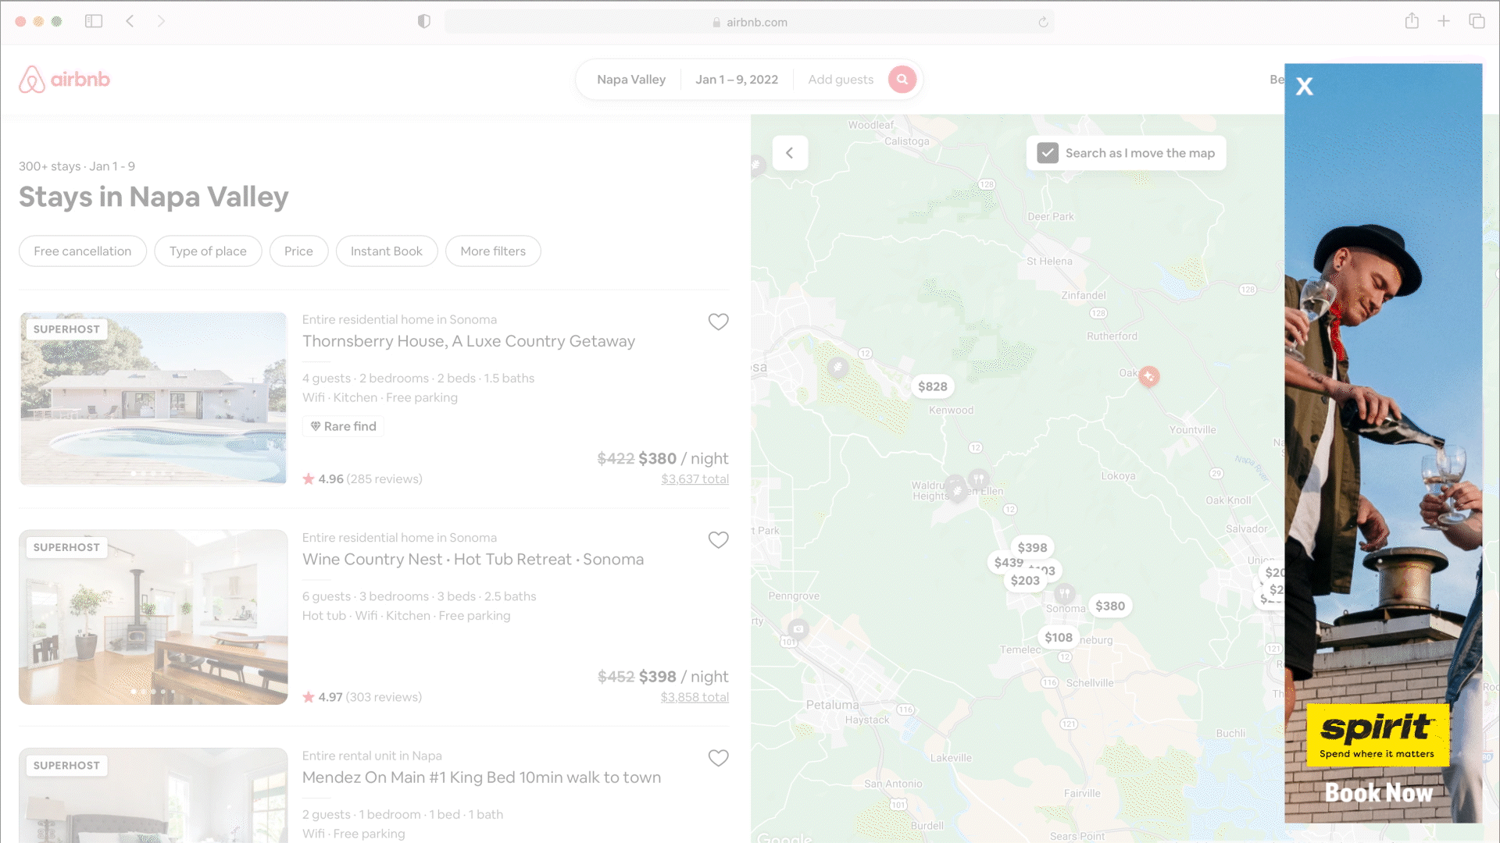Edit the Jan 1 – 9, 2022 dates
The image size is (1500, 843).
736,80
